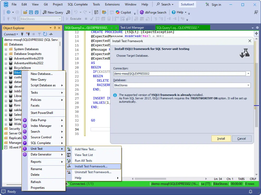
Task: Open the Connection dropdown in Install dialog
Action: pos(248,74)
